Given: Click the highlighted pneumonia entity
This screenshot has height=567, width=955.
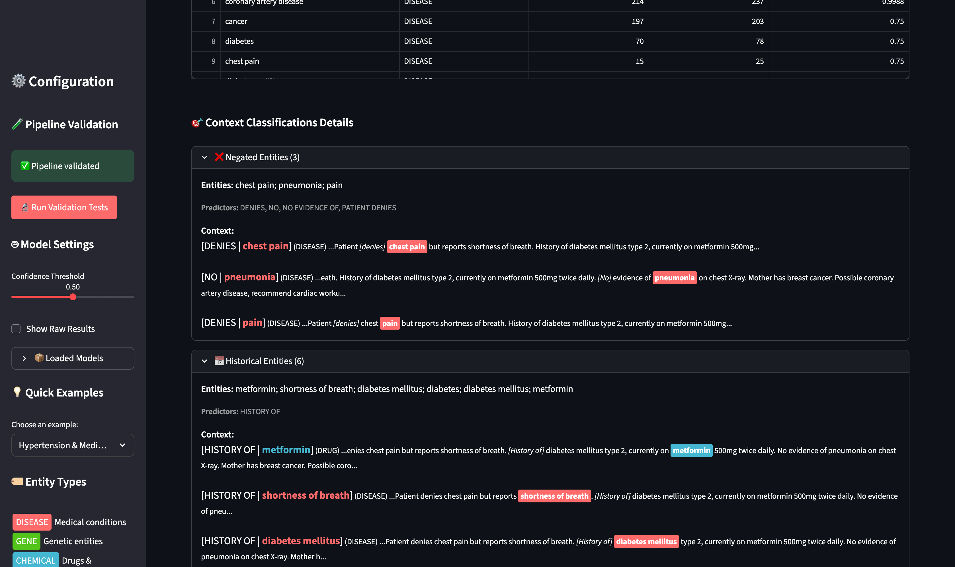Looking at the screenshot, I should click(x=675, y=278).
